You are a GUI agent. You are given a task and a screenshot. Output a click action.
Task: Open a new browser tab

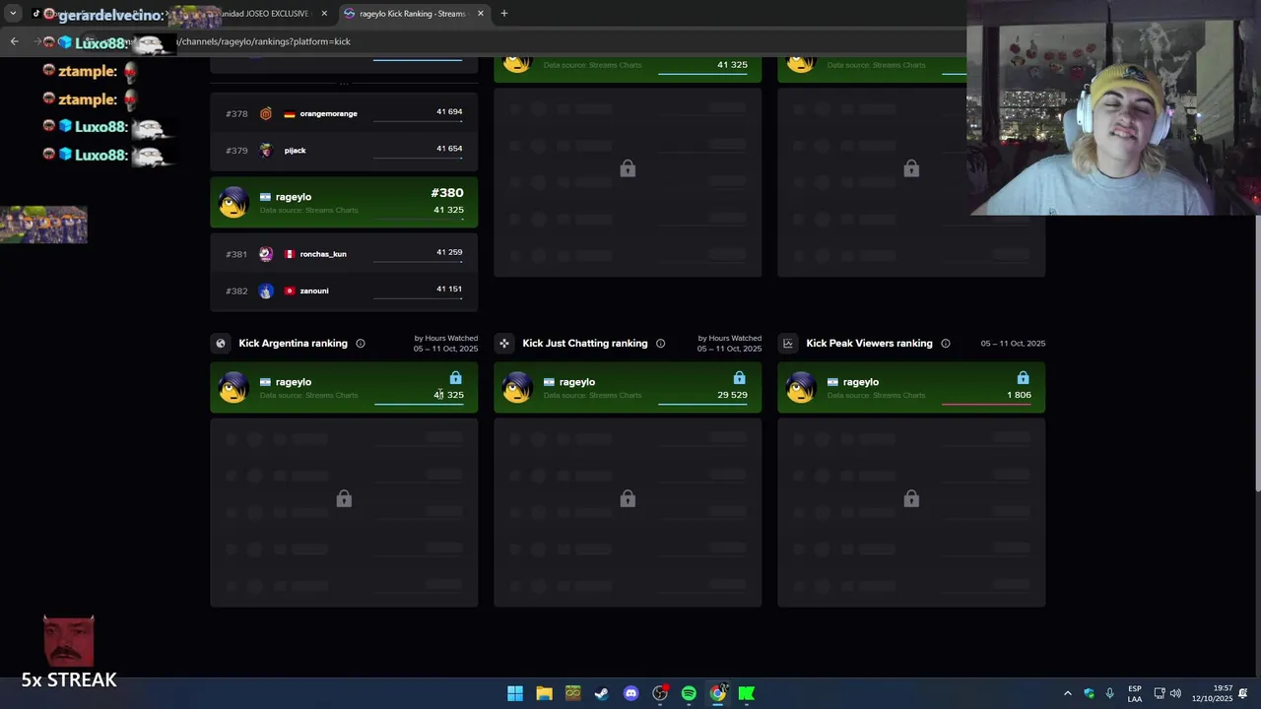[x=503, y=14]
